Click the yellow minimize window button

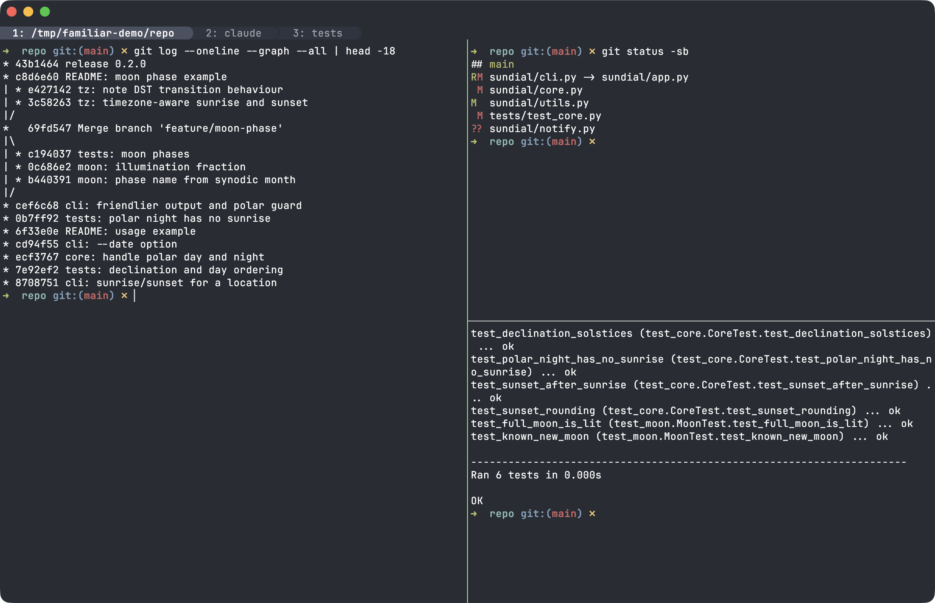click(x=28, y=12)
